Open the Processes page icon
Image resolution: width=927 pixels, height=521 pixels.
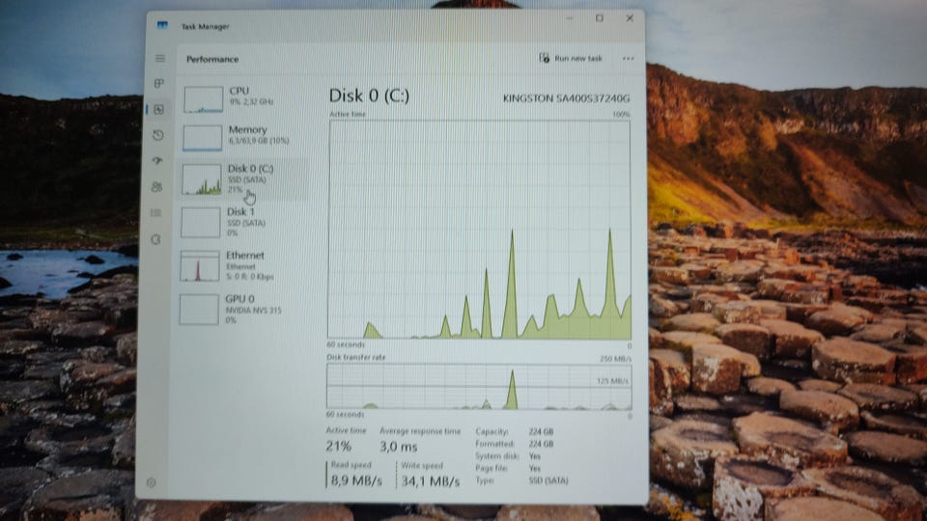coord(159,83)
